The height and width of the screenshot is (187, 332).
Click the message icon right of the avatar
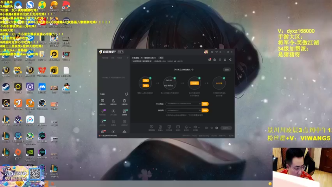pyautogui.click(x=212, y=52)
